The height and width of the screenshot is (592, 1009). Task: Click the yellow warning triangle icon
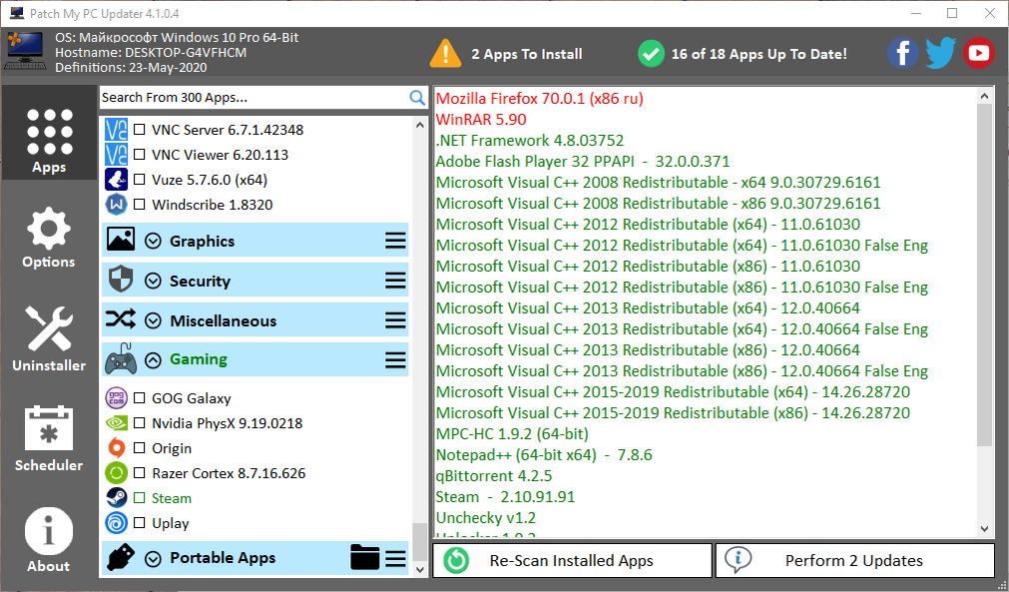[445, 53]
